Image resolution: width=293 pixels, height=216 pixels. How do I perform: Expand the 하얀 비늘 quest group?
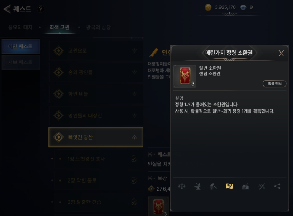click(x=96, y=94)
